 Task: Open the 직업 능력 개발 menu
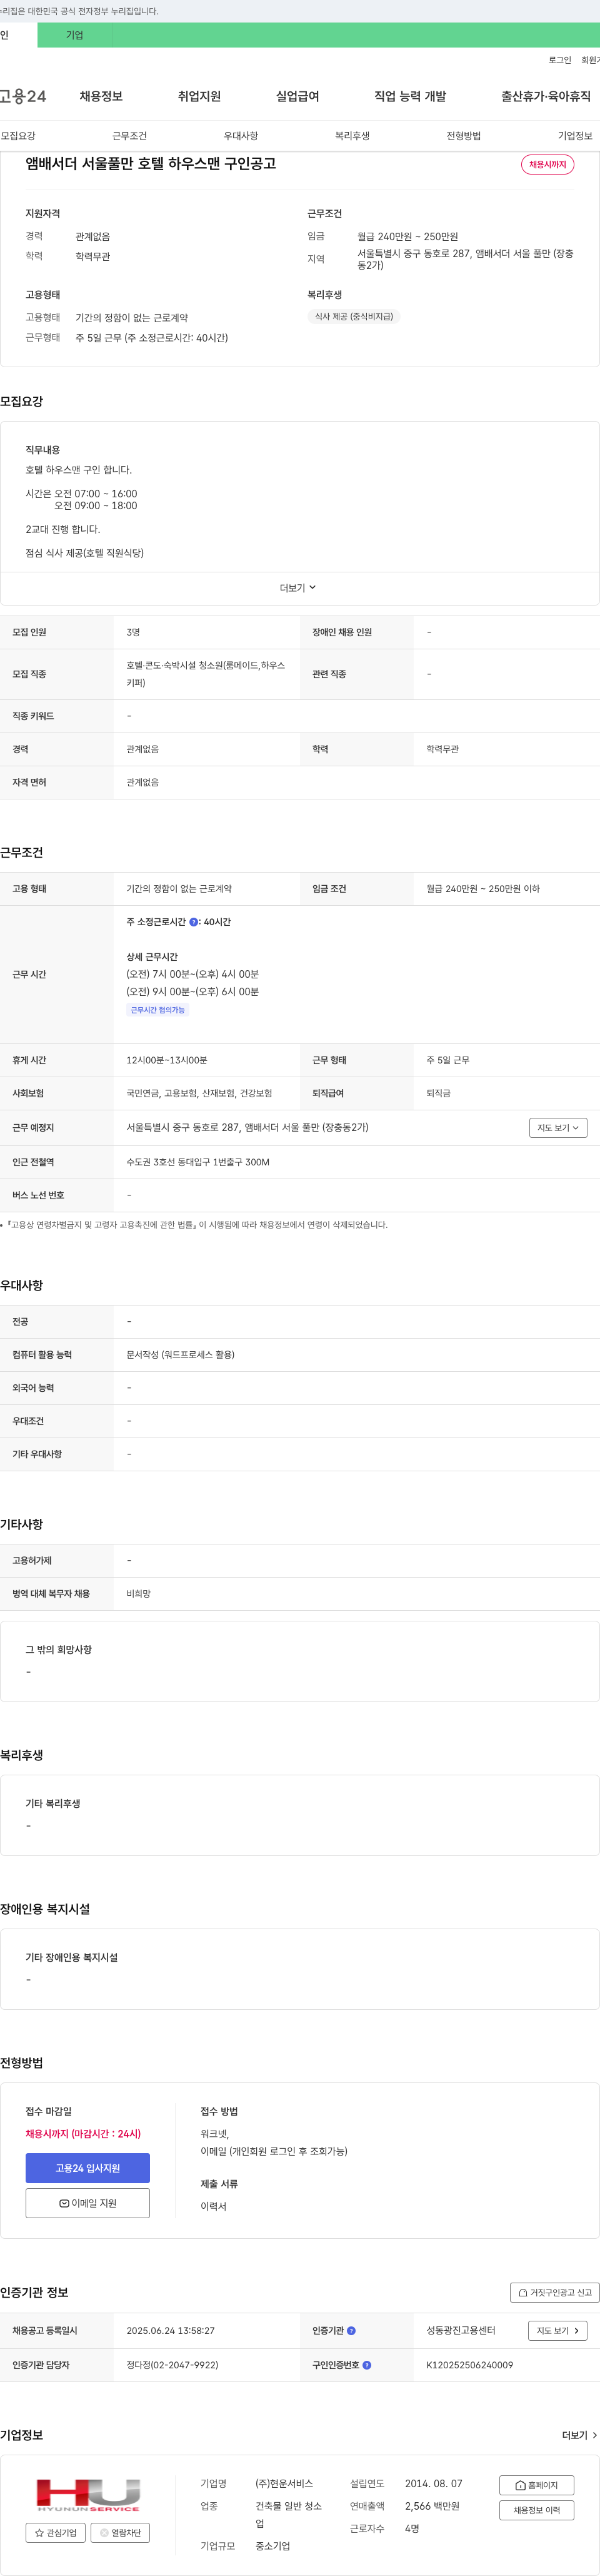click(x=411, y=96)
